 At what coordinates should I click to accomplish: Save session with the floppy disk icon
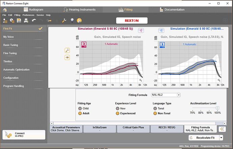(x=19, y=21)
